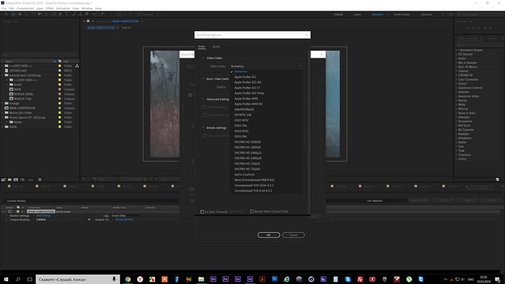The height and width of the screenshot is (284, 505).
Task: Enable Render Alpha Channel Only checkbox
Action: (252, 211)
